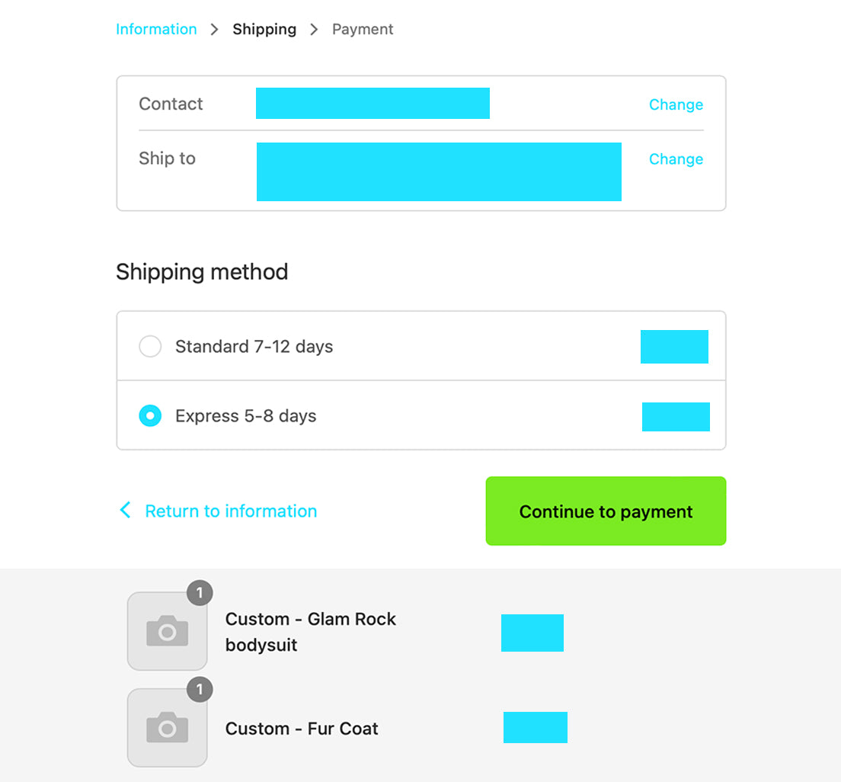This screenshot has width=841, height=782.
Task: Click the Express 5-8 days option label
Action: (245, 416)
